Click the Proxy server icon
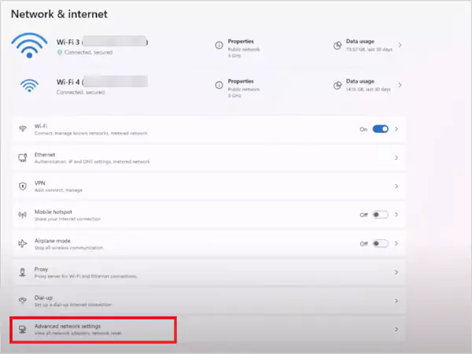Viewport: 472px width, 354px height. click(23, 272)
